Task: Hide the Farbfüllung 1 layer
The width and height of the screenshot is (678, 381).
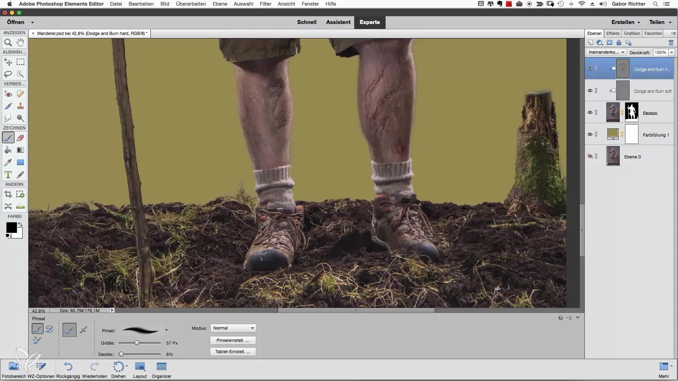Action: (x=590, y=134)
